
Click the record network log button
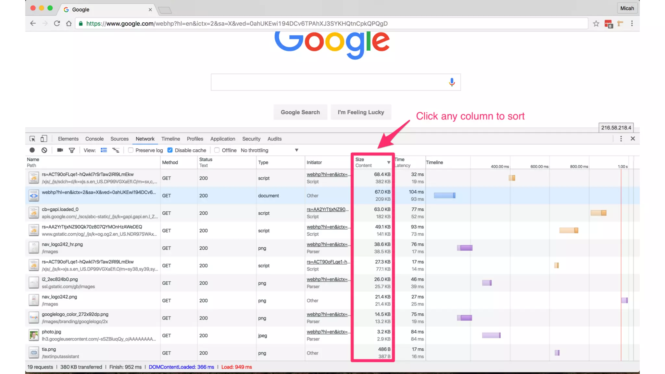[x=32, y=150]
